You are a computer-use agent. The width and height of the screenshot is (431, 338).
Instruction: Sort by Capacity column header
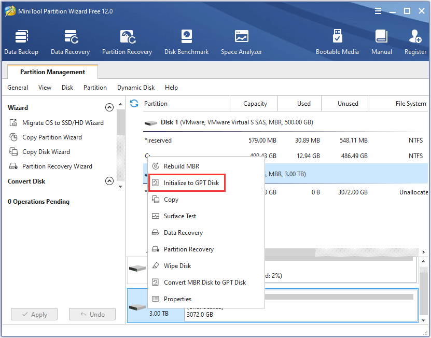tap(254, 104)
